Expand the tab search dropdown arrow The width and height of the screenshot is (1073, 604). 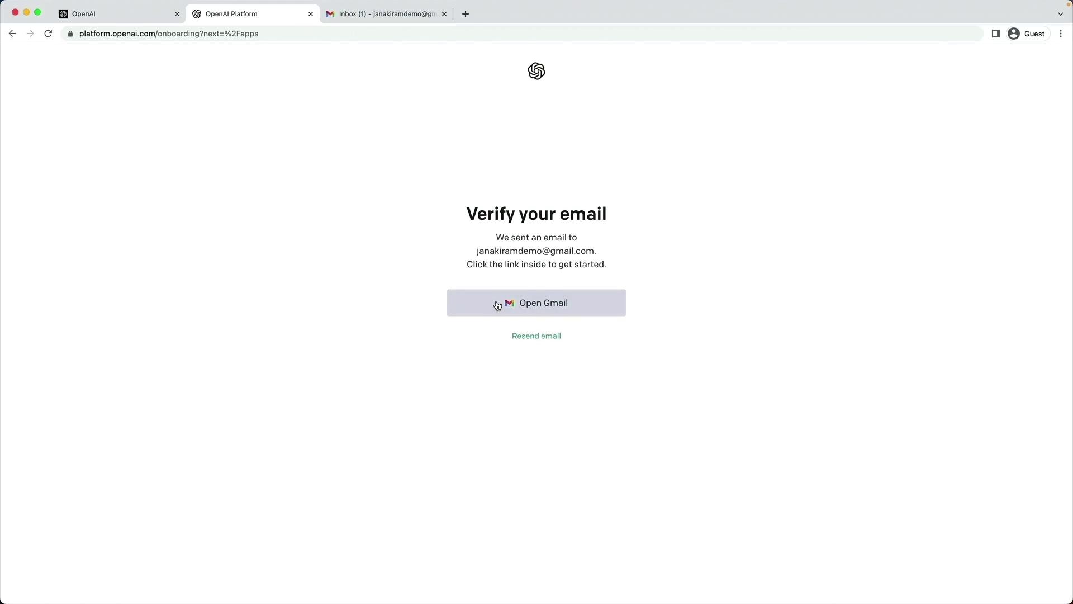click(1061, 14)
